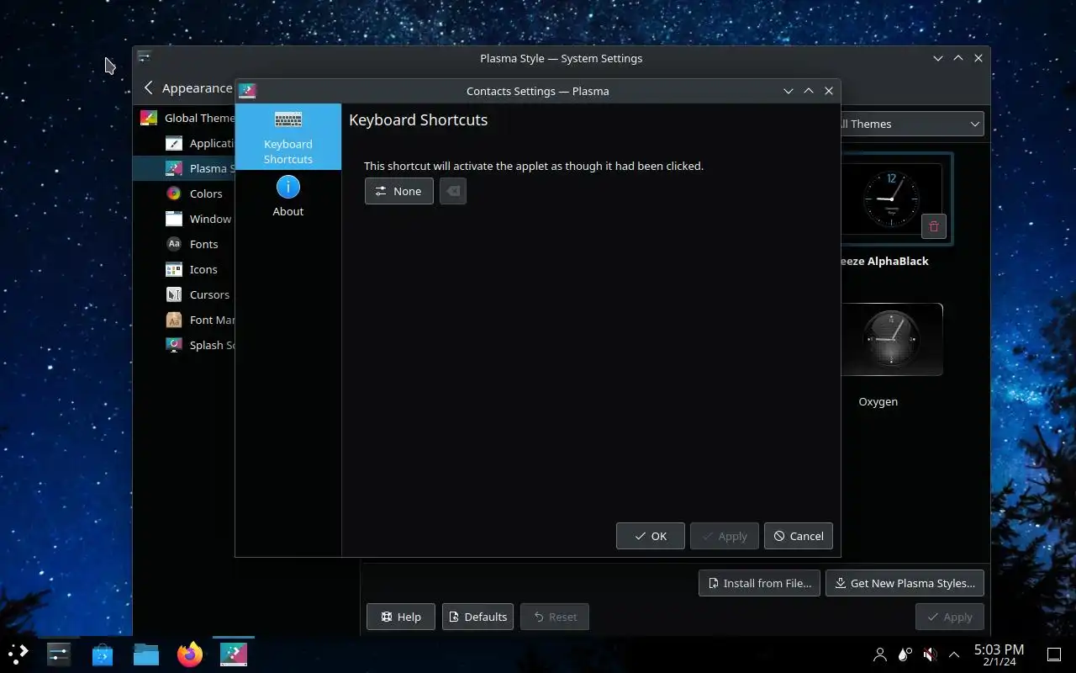1076x673 pixels.
Task: Open the clock showing 5:03 PM
Action: click(999, 654)
